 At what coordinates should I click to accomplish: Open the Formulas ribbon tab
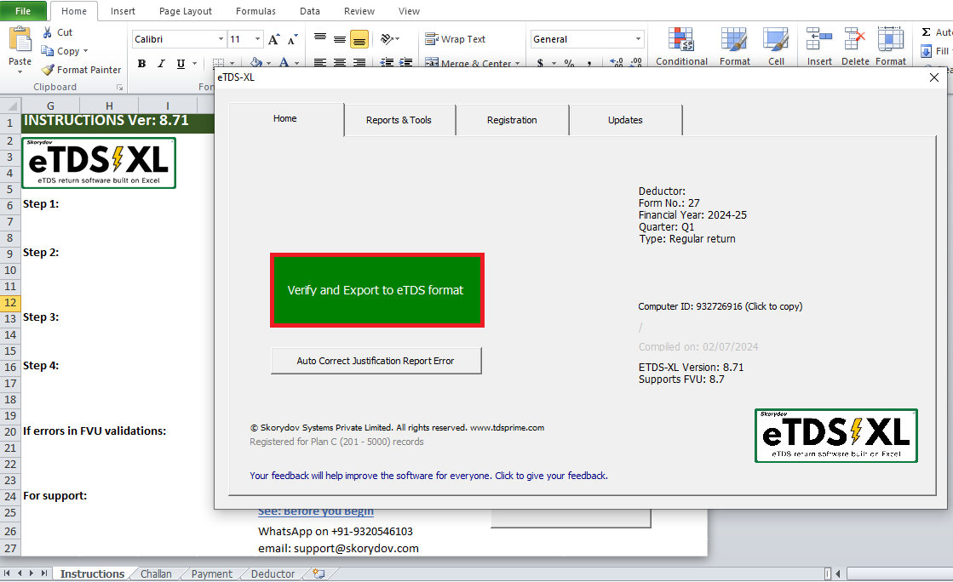[x=255, y=11]
